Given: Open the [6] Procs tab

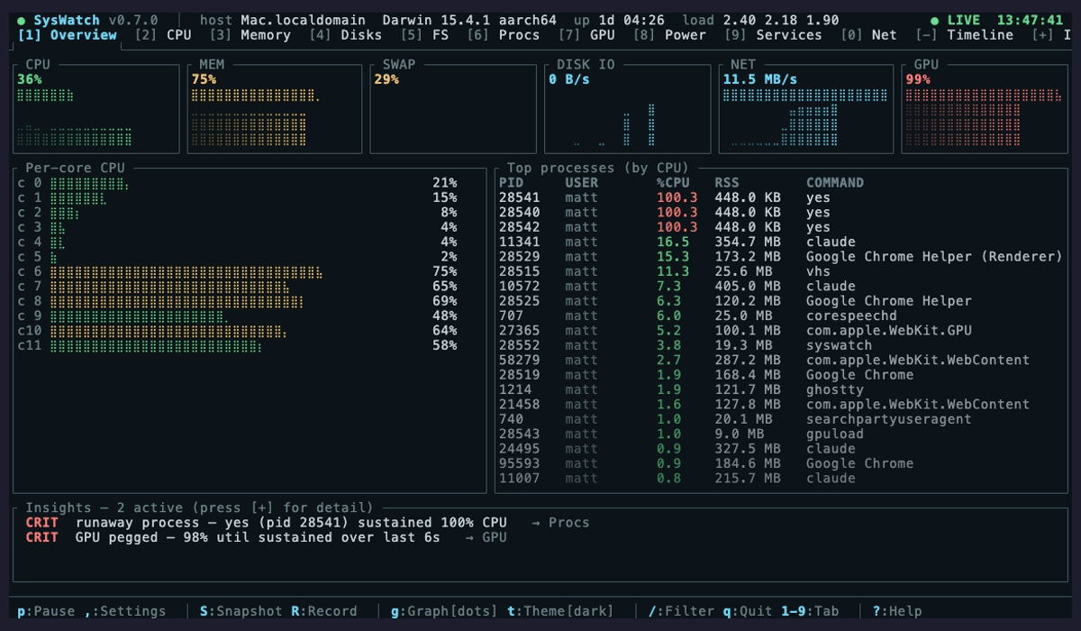Looking at the screenshot, I should 504,35.
